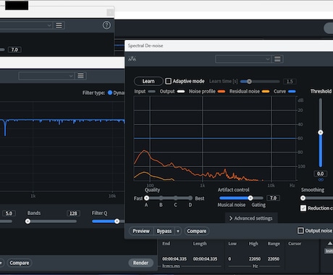Open the preset menu icon in the De-hum window
The height and width of the screenshot is (275, 333).
(x=80, y=76)
